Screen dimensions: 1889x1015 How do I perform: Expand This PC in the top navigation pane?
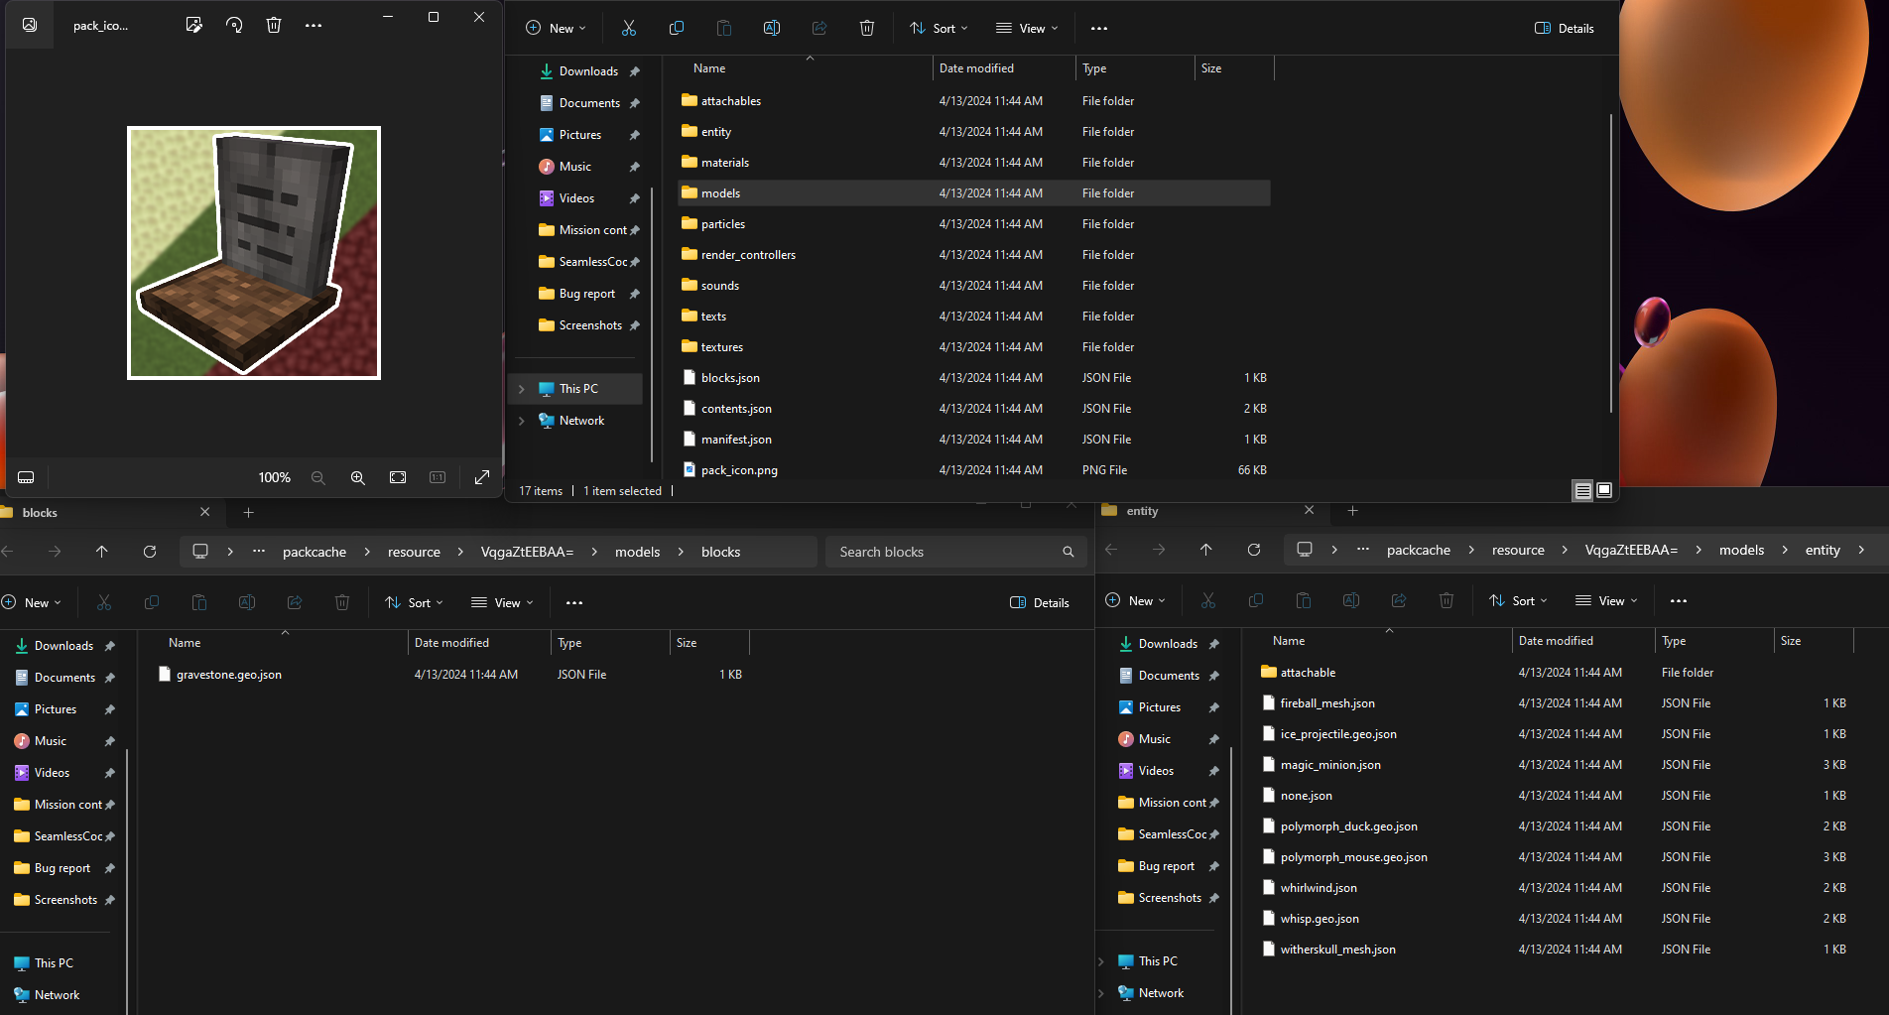point(522,389)
